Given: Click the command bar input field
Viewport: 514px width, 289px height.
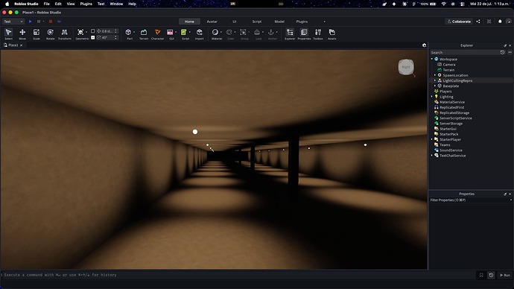Looking at the screenshot, I should point(238,275).
